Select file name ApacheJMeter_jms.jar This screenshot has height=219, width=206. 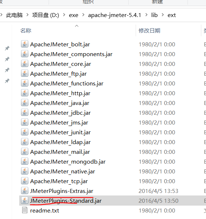59,123
